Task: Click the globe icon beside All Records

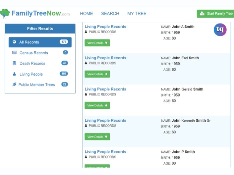Action: pyautogui.click(x=14, y=42)
